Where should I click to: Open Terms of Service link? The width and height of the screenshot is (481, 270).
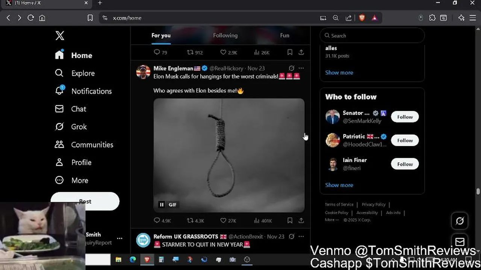[x=339, y=204]
